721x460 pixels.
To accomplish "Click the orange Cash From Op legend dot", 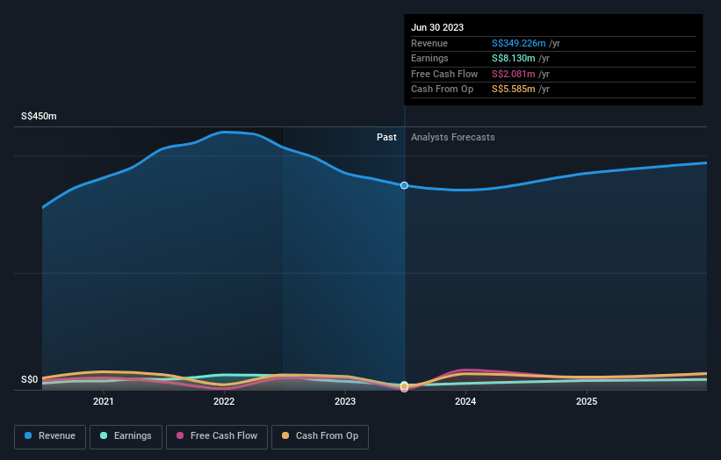I will pyautogui.click(x=285, y=435).
